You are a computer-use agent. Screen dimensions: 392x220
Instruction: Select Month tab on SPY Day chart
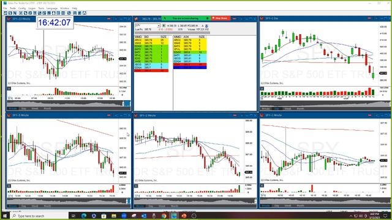(x=300, y=109)
